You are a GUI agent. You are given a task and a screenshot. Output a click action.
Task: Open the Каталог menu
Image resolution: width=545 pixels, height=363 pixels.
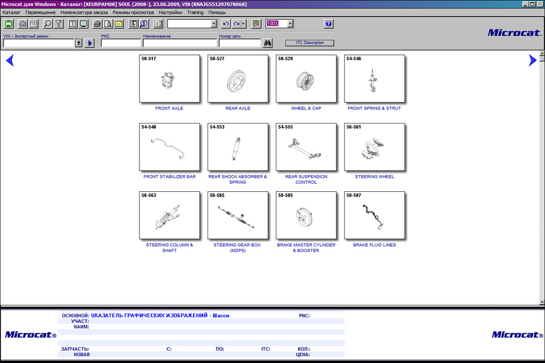pyautogui.click(x=11, y=12)
